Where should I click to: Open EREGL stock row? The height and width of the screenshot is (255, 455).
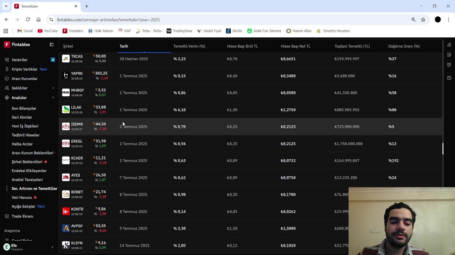[x=251, y=144]
